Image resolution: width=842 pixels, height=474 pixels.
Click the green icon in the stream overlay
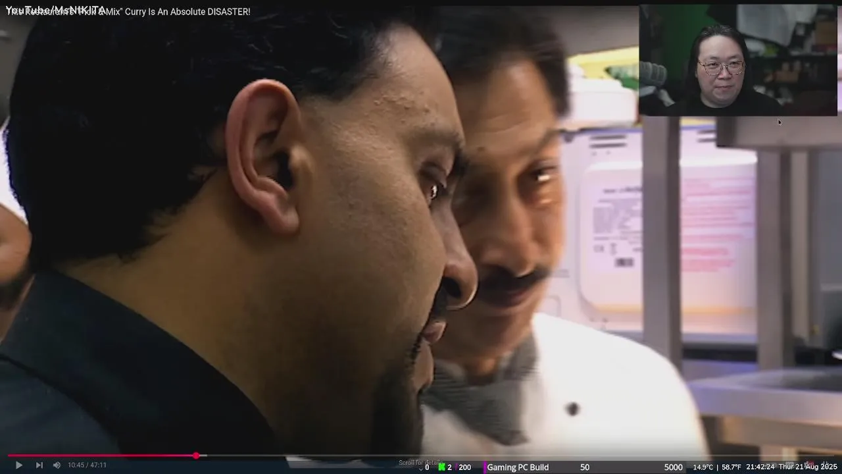[x=442, y=467]
